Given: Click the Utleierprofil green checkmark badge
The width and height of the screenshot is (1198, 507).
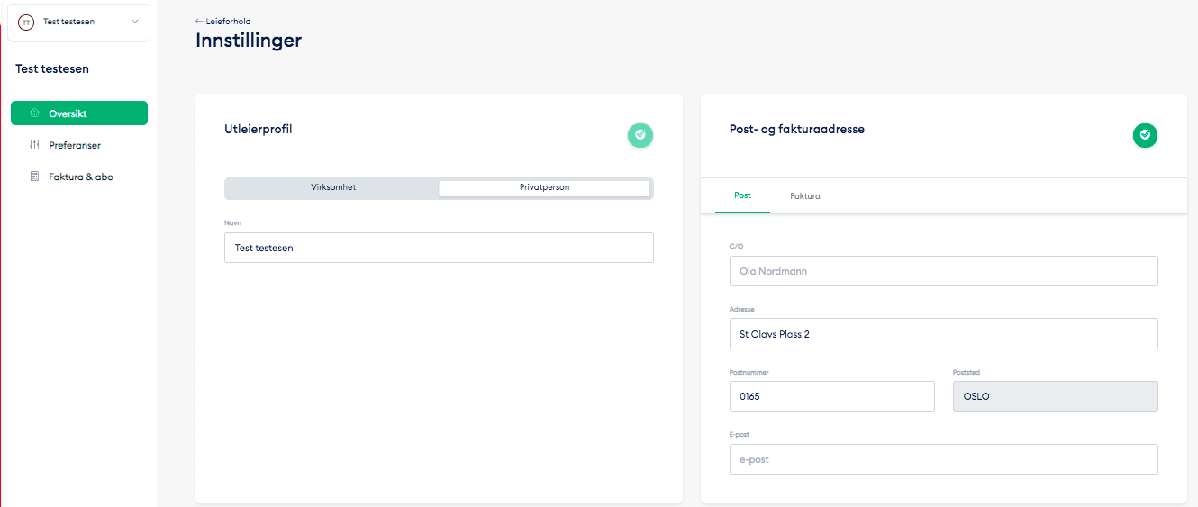Looking at the screenshot, I should coord(640,135).
